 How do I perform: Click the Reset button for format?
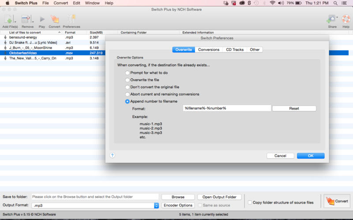click(294, 108)
